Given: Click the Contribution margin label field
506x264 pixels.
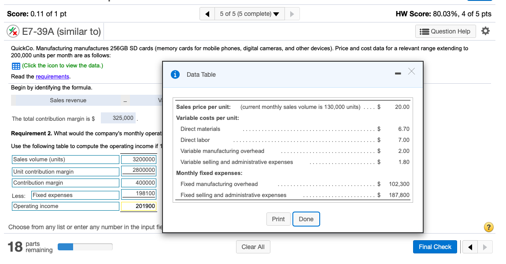Looking at the screenshot, I should click(66, 182).
